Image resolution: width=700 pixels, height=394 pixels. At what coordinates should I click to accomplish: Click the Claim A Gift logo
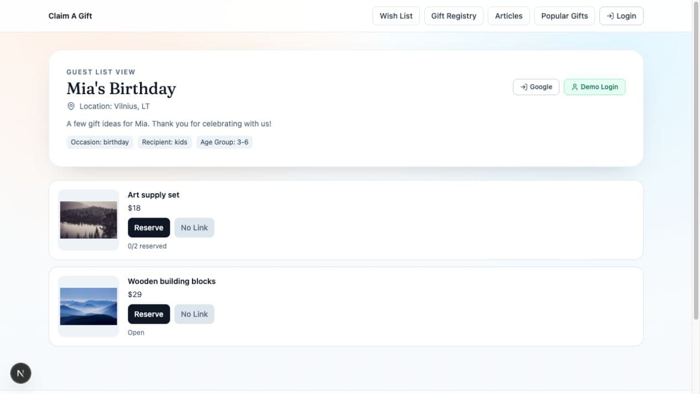(x=70, y=16)
